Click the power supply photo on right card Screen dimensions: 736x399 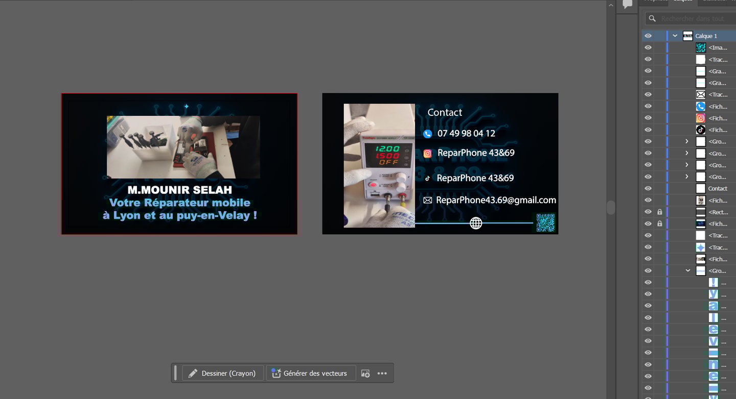379,166
